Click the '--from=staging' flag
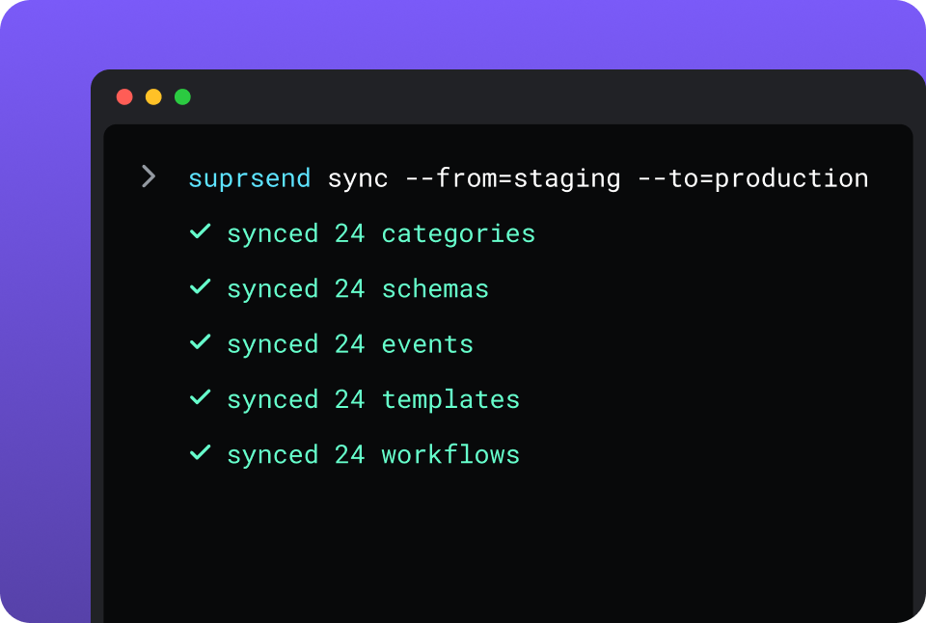The height and width of the screenshot is (623, 926). pos(513,178)
